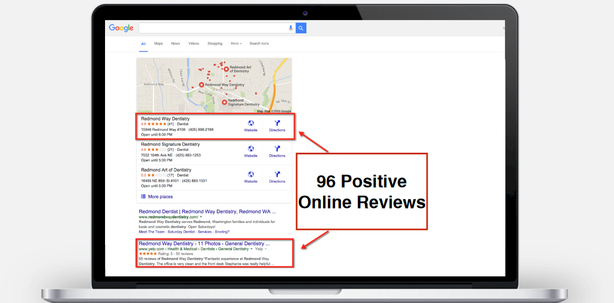The width and height of the screenshot is (614, 303).
Task: Click the blue magnifier search button
Action: point(301,28)
